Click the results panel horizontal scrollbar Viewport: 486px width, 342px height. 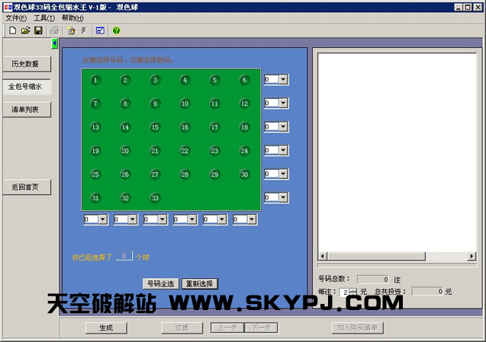click(396, 256)
